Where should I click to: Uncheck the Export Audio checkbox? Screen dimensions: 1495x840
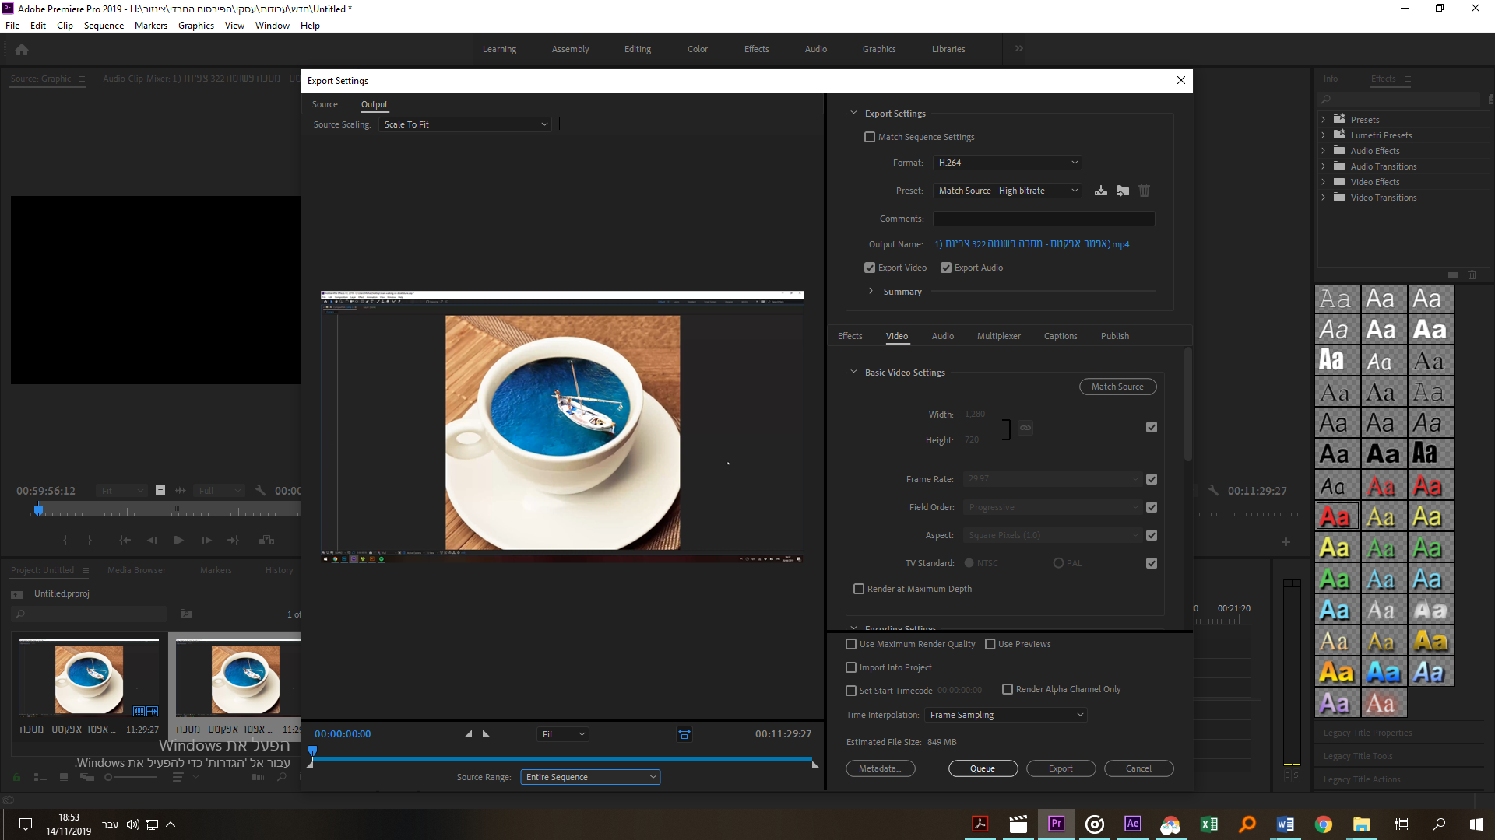coord(946,268)
